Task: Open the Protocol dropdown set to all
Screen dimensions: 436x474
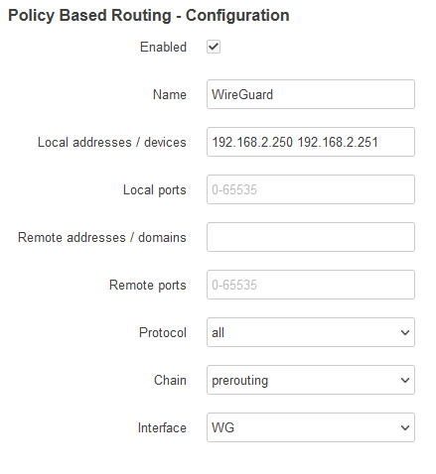Action: [x=311, y=332]
